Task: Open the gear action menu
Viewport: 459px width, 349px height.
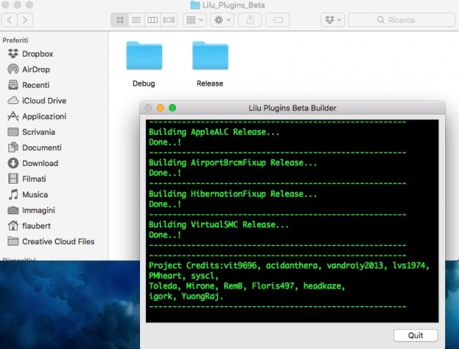Action: click(222, 19)
